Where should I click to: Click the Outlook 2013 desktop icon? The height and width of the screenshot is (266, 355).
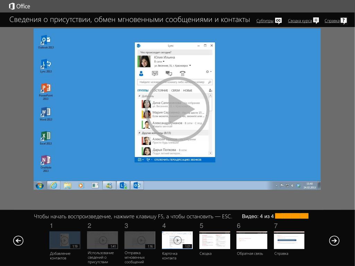[x=46, y=40]
